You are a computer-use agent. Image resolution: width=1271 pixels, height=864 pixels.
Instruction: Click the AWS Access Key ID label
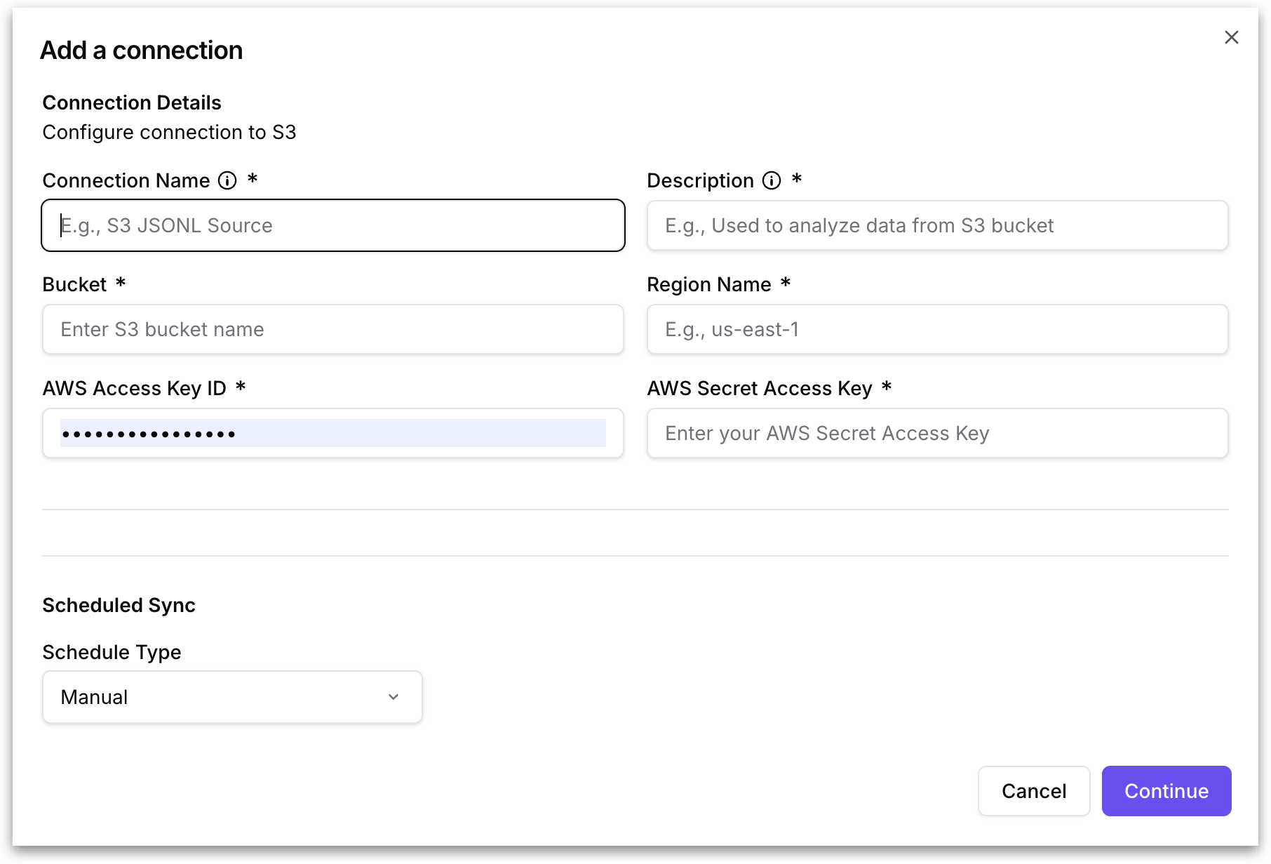click(x=134, y=388)
